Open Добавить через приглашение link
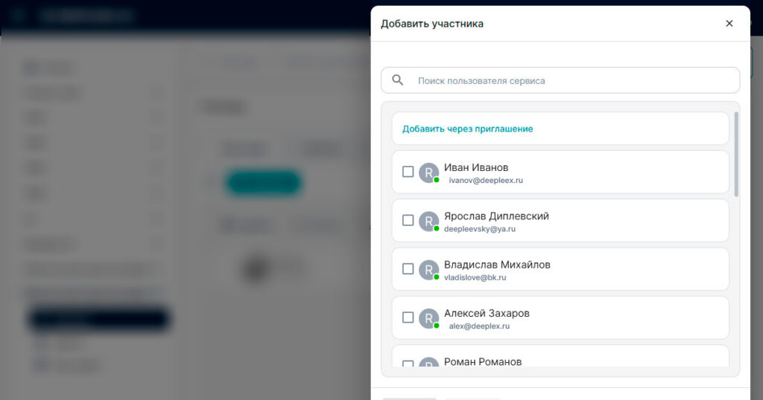 (467, 129)
